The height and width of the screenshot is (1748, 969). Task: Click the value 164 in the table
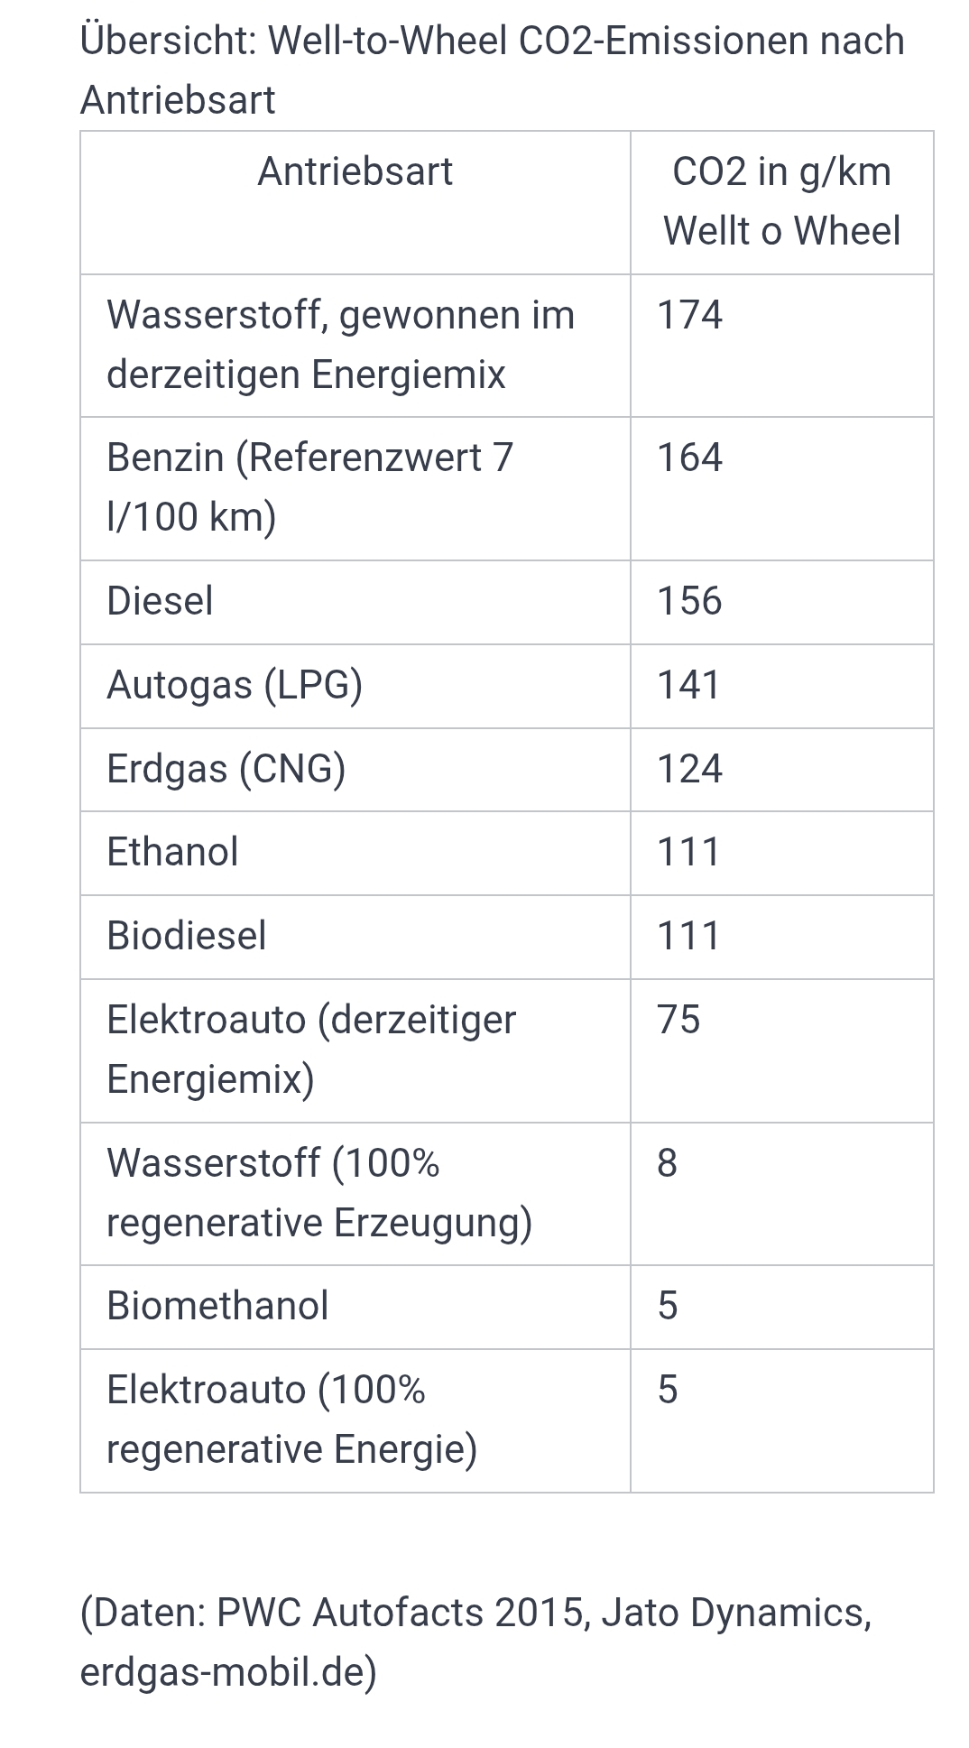[689, 458]
